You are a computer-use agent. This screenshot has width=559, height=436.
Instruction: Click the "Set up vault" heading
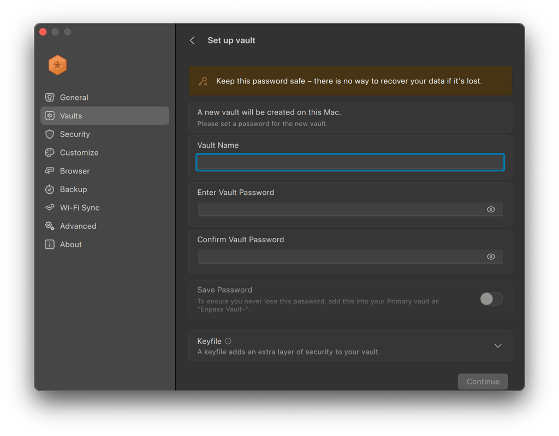[x=231, y=40]
